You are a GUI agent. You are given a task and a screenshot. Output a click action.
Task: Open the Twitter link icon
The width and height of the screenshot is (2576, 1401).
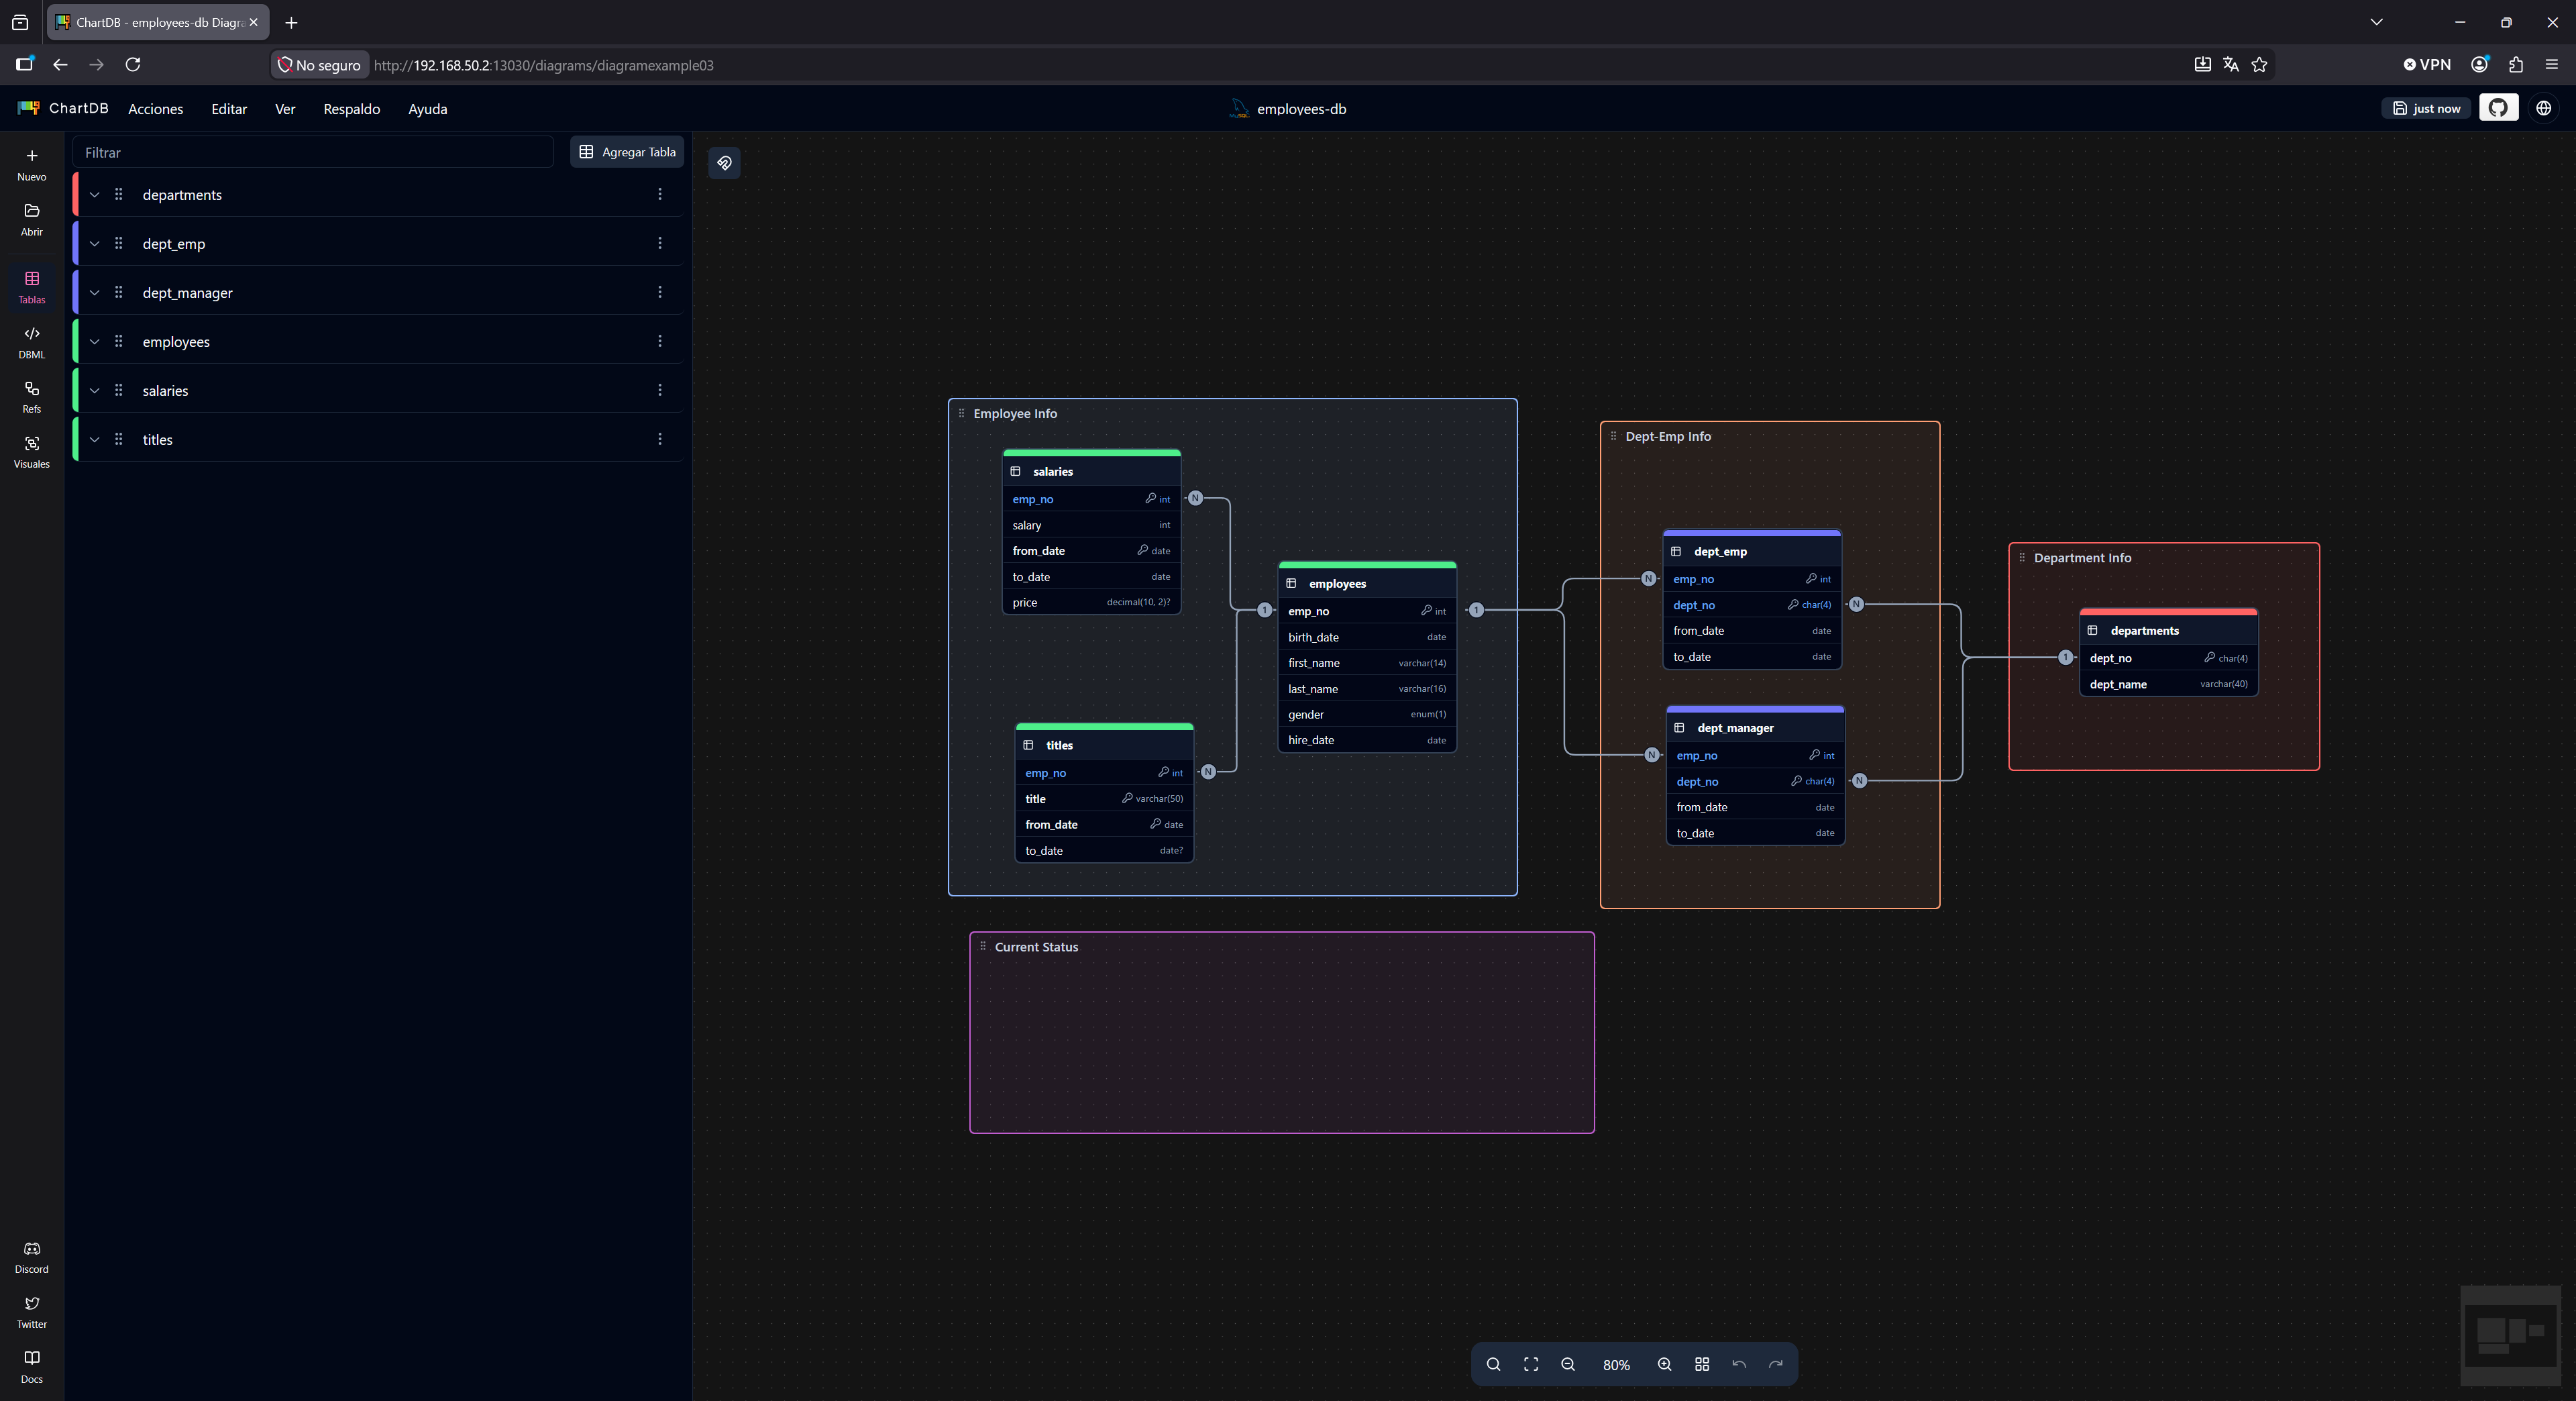coord(32,1304)
